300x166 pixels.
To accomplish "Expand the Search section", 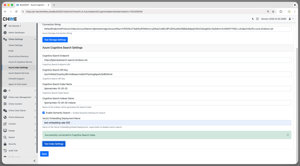I will pos(35,137).
